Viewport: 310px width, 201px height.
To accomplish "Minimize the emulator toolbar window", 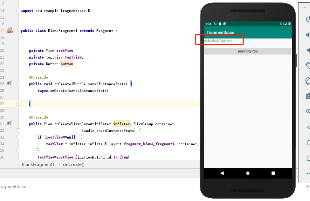I will 305,8.
